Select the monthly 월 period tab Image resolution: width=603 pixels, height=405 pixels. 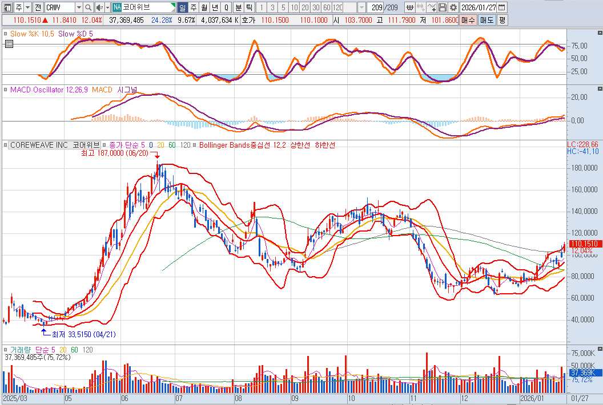(x=204, y=7)
